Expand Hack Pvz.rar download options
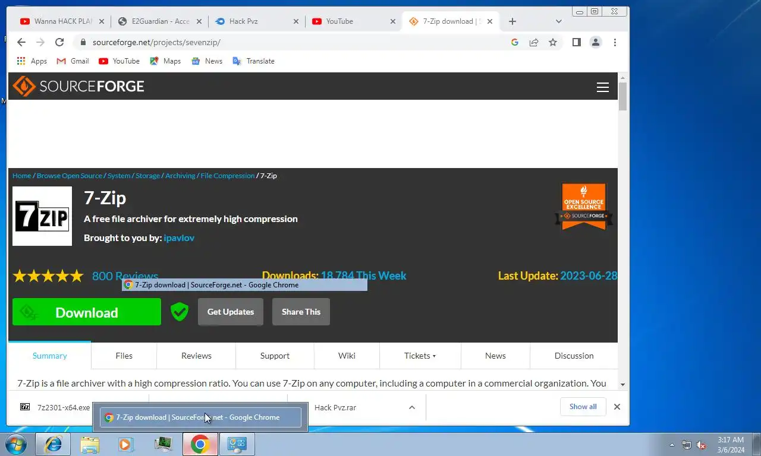The image size is (761, 456). point(412,407)
